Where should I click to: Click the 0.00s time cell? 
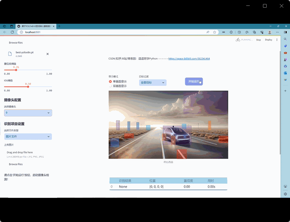tap(211, 187)
